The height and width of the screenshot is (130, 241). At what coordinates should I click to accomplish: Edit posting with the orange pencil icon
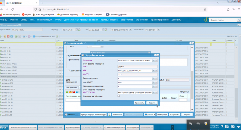(70, 92)
